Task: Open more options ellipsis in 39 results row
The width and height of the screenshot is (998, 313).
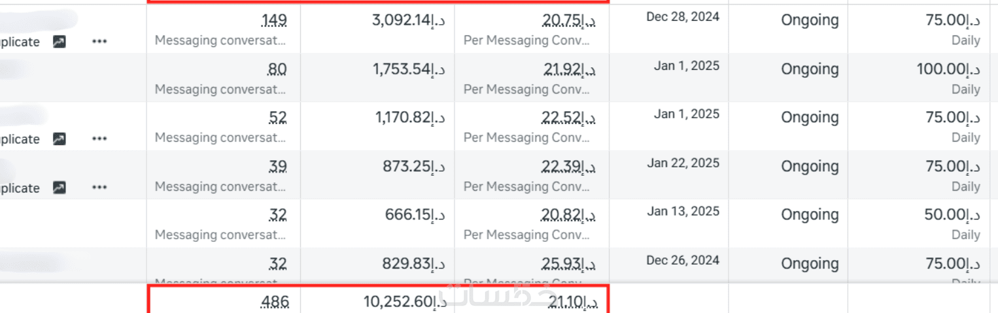Action: click(x=99, y=188)
